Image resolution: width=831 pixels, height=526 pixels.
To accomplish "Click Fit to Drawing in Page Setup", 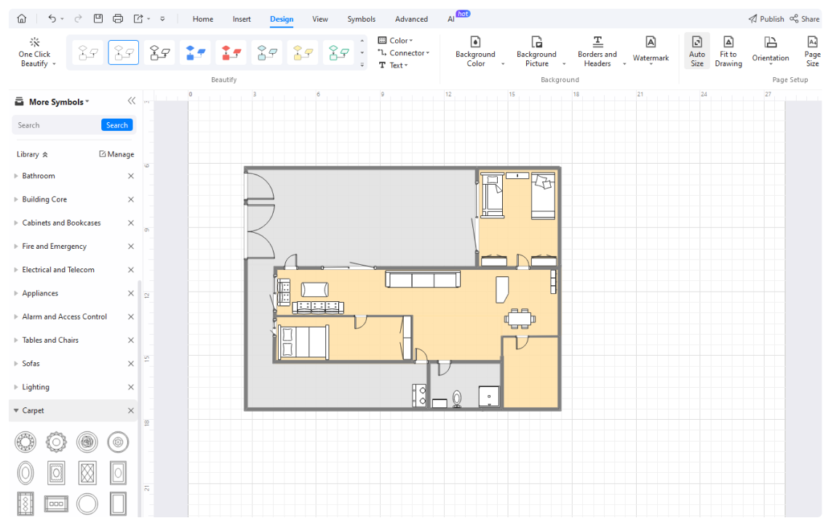I will click(728, 51).
